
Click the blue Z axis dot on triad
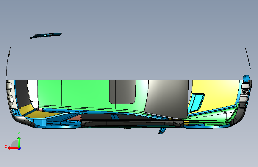[19, 148]
